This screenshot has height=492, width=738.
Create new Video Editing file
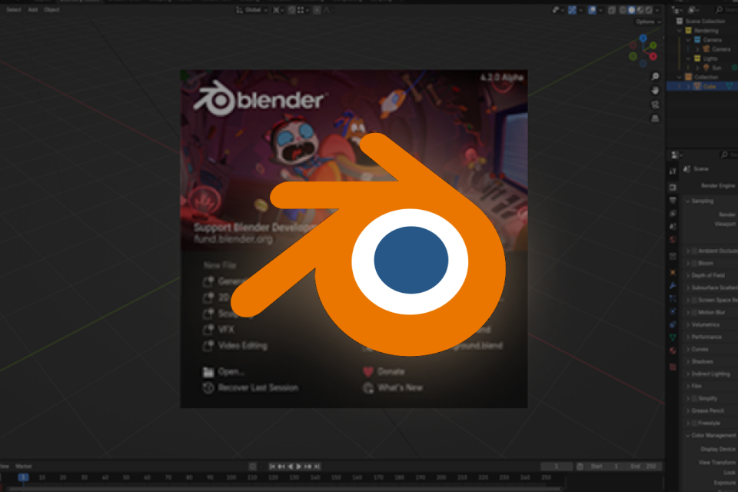[x=235, y=346]
